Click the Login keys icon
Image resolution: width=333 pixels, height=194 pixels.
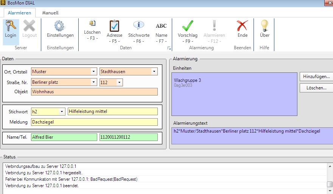tap(10, 27)
